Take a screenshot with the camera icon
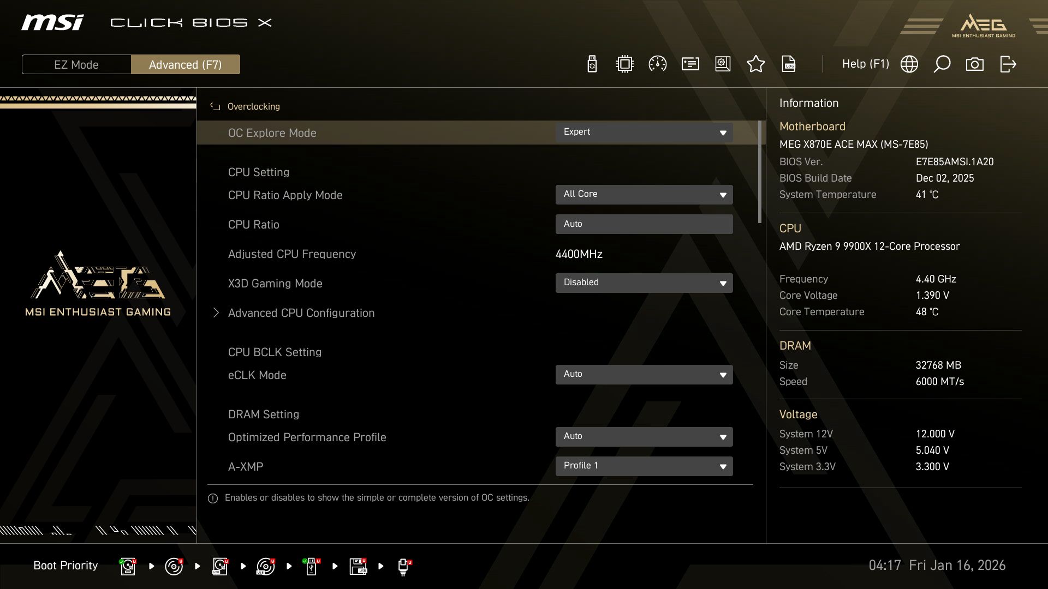 click(975, 64)
